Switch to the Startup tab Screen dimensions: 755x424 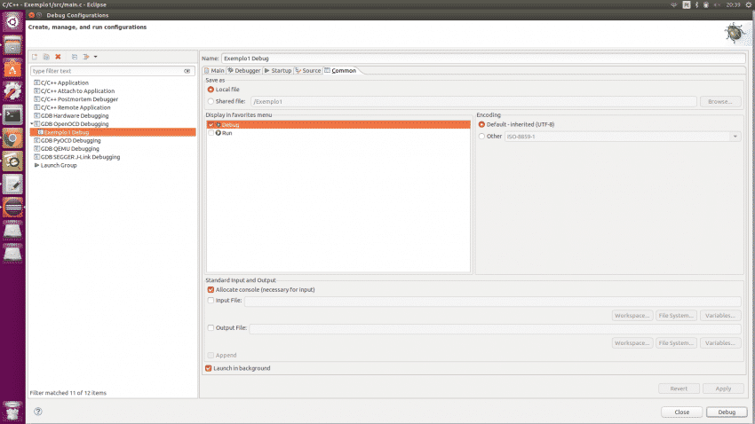[278, 71]
